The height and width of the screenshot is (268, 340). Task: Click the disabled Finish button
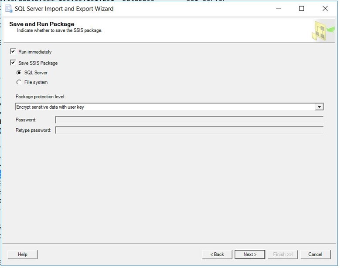(283, 255)
